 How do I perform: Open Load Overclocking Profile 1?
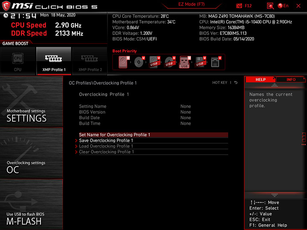pos(153,146)
